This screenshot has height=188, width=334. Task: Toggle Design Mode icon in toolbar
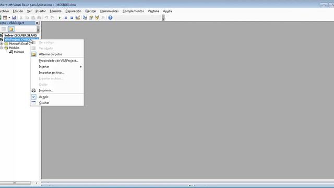click(78, 18)
